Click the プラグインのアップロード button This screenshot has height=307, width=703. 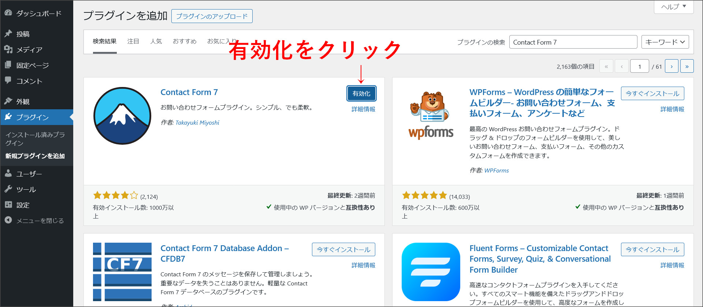coord(212,16)
